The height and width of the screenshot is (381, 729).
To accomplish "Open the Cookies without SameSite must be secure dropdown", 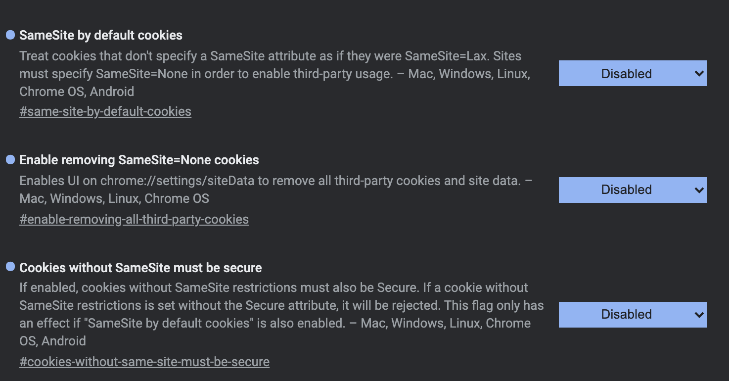I will coord(633,314).
